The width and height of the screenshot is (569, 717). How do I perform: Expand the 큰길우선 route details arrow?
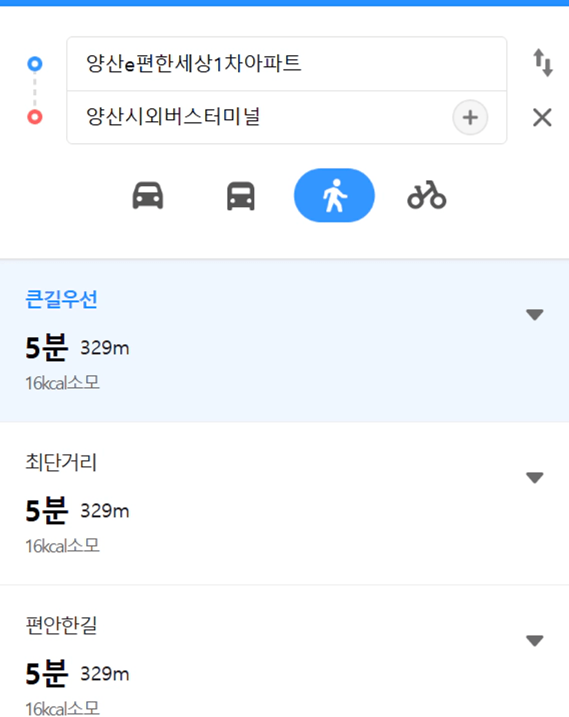[535, 314]
